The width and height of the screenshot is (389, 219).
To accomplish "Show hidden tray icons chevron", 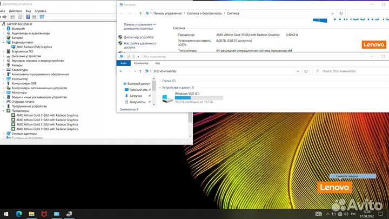I will tap(327, 214).
